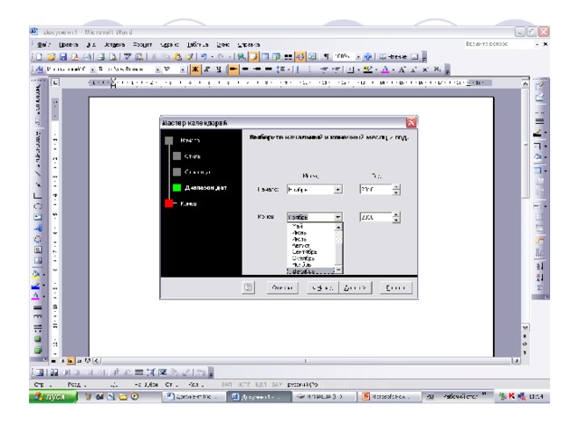Click the Отмена button in the wizard

280,288
